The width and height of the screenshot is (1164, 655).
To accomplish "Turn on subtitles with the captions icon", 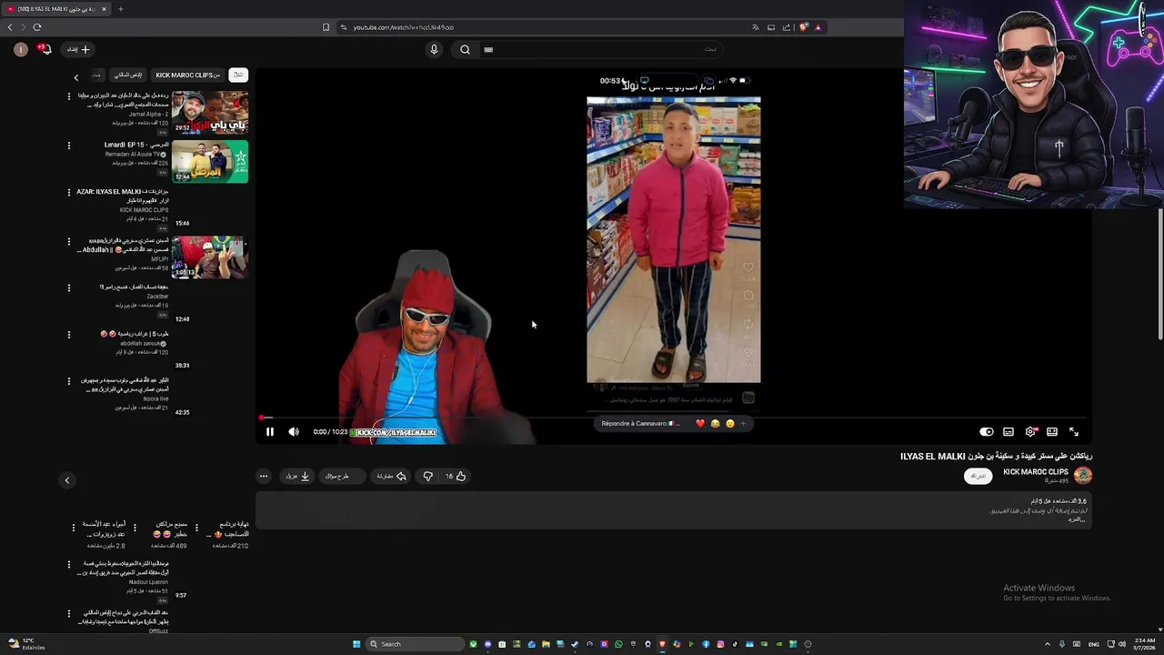I will pyautogui.click(x=1008, y=432).
